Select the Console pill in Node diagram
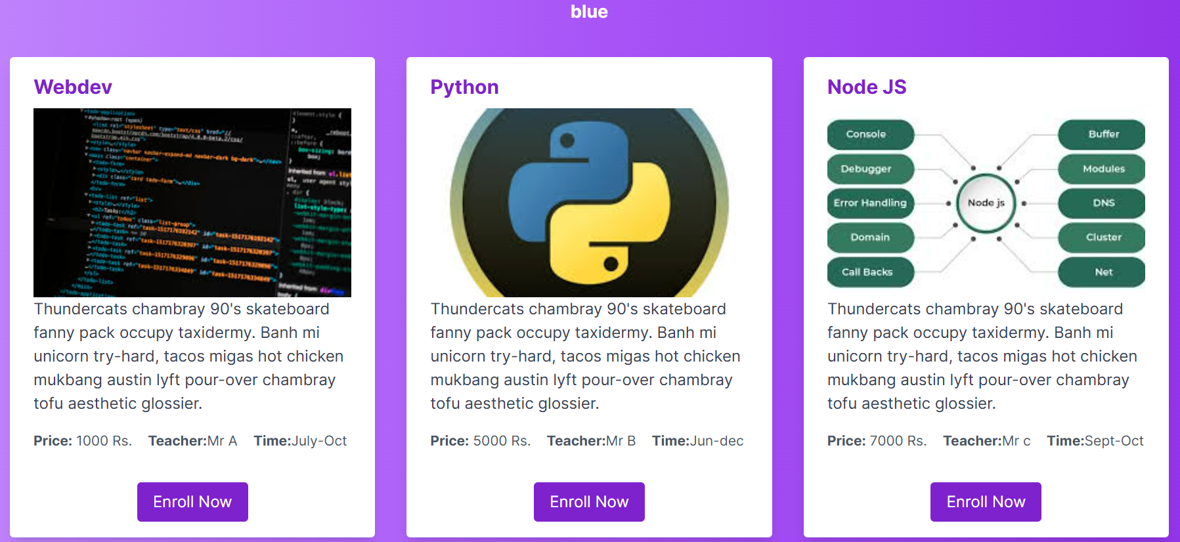This screenshot has height=542, width=1180. coord(870,135)
